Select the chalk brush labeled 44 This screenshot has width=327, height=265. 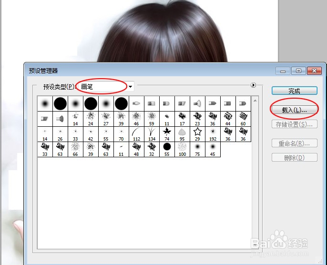228,119
